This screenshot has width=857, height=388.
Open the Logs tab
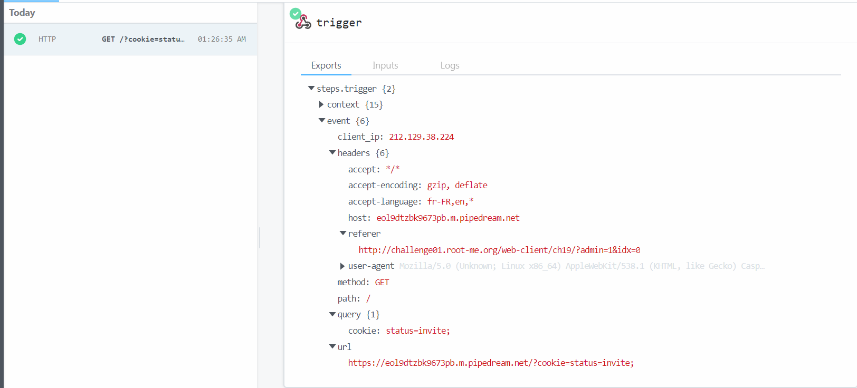click(x=450, y=65)
